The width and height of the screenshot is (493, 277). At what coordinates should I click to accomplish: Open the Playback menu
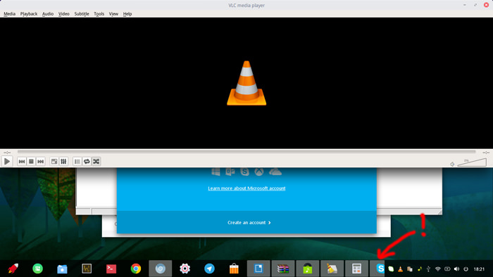coord(29,14)
